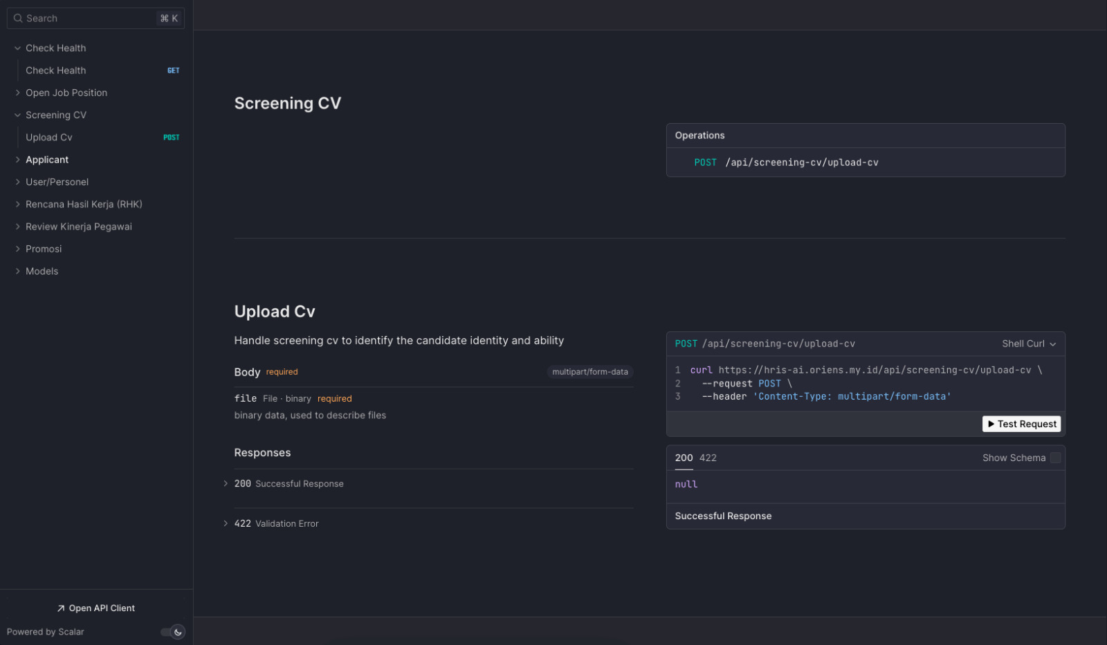Click the search magnifier icon
This screenshot has width=1107, height=645.
[x=18, y=19]
